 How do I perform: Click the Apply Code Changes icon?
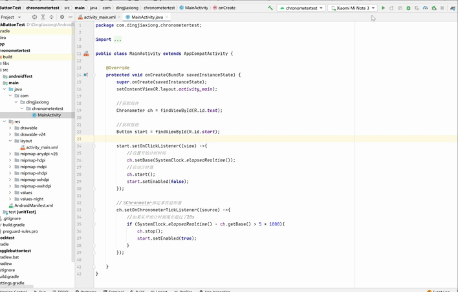pyautogui.click(x=400, y=8)
